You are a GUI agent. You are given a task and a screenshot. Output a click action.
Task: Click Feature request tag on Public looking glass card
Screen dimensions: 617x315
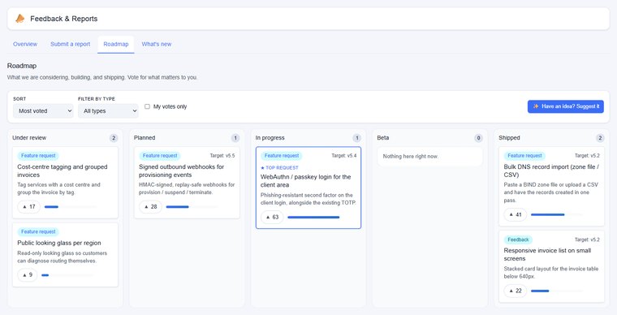[38, 231]
